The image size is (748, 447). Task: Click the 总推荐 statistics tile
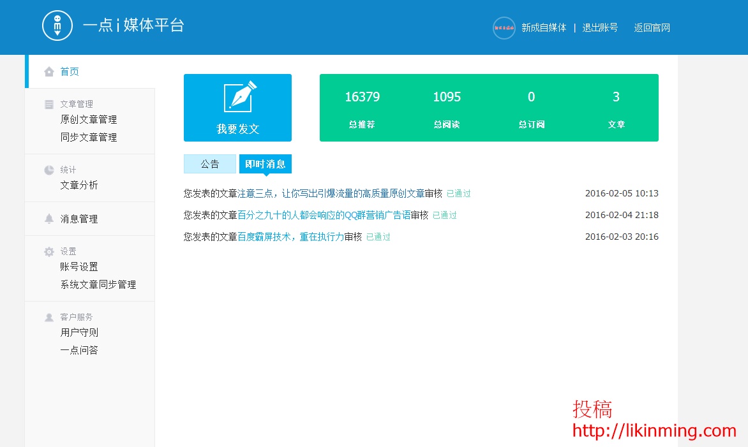coord(362,108)
